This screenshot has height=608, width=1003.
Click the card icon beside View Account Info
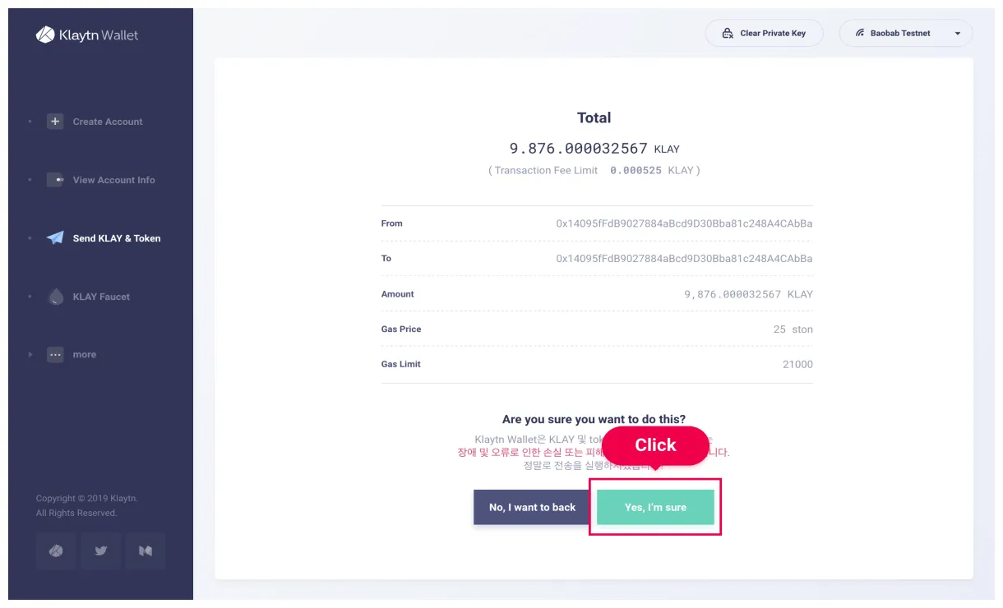tap(55, 180)
